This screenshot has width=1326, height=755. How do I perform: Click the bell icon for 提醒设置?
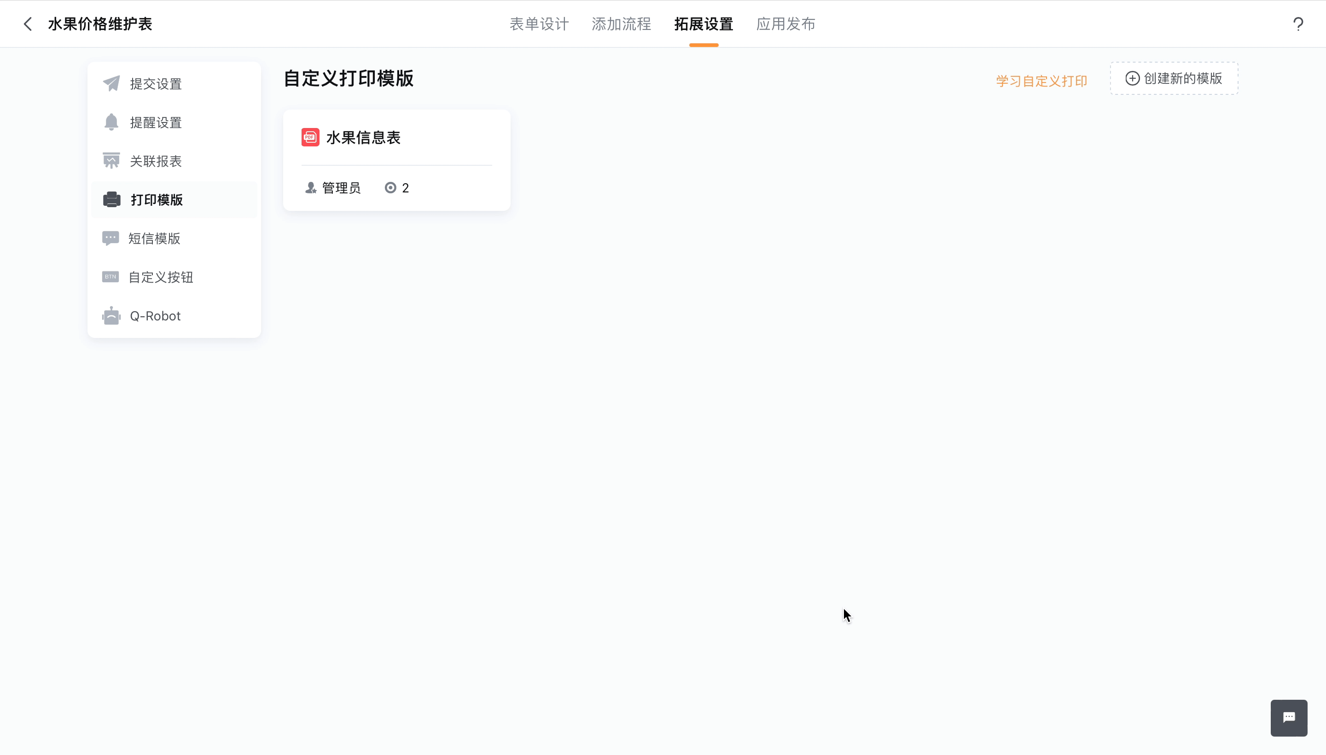click(x=111, y=122)
